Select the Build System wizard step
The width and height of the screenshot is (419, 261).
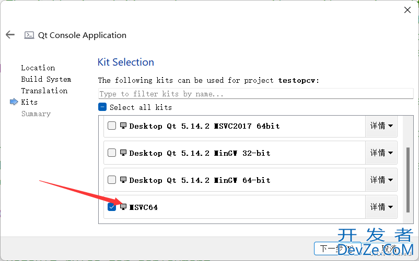(46, 79)
